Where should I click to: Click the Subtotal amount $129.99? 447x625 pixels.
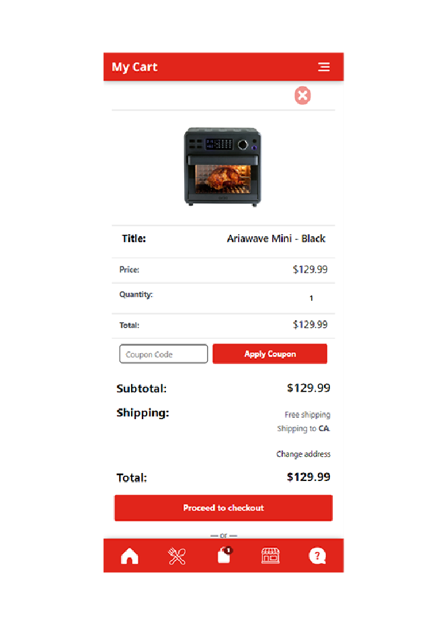[x=309, y=388]
